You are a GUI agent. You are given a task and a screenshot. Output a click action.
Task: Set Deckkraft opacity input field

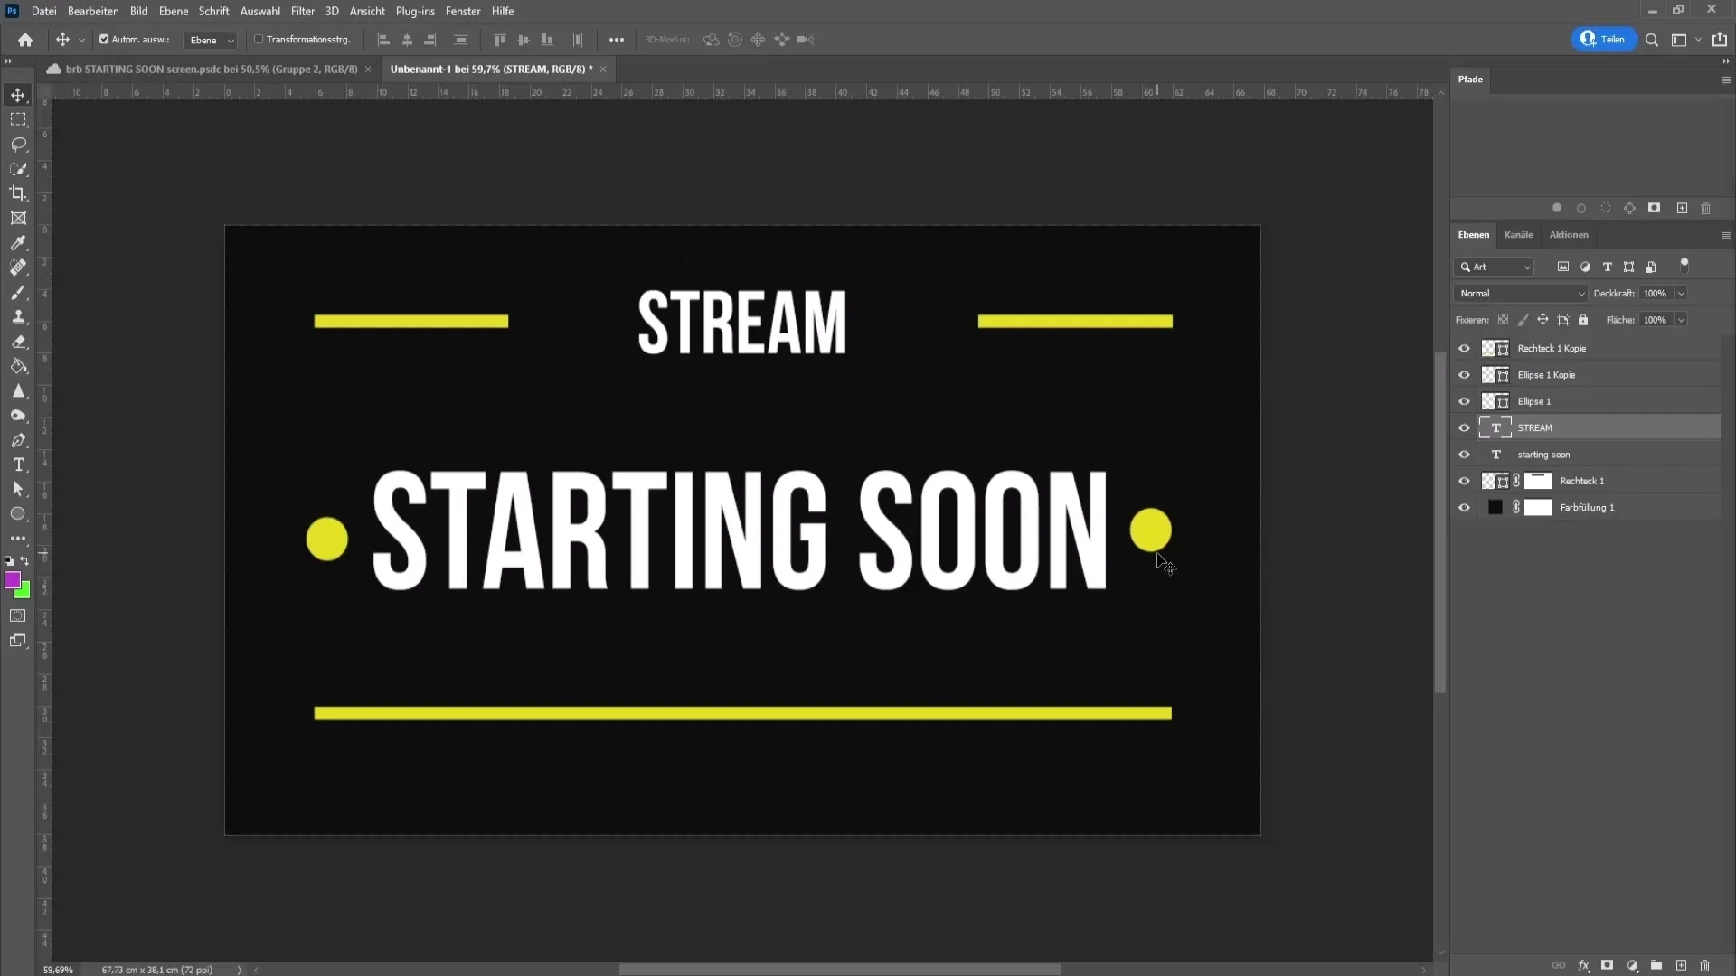(x=1658, y=293)
